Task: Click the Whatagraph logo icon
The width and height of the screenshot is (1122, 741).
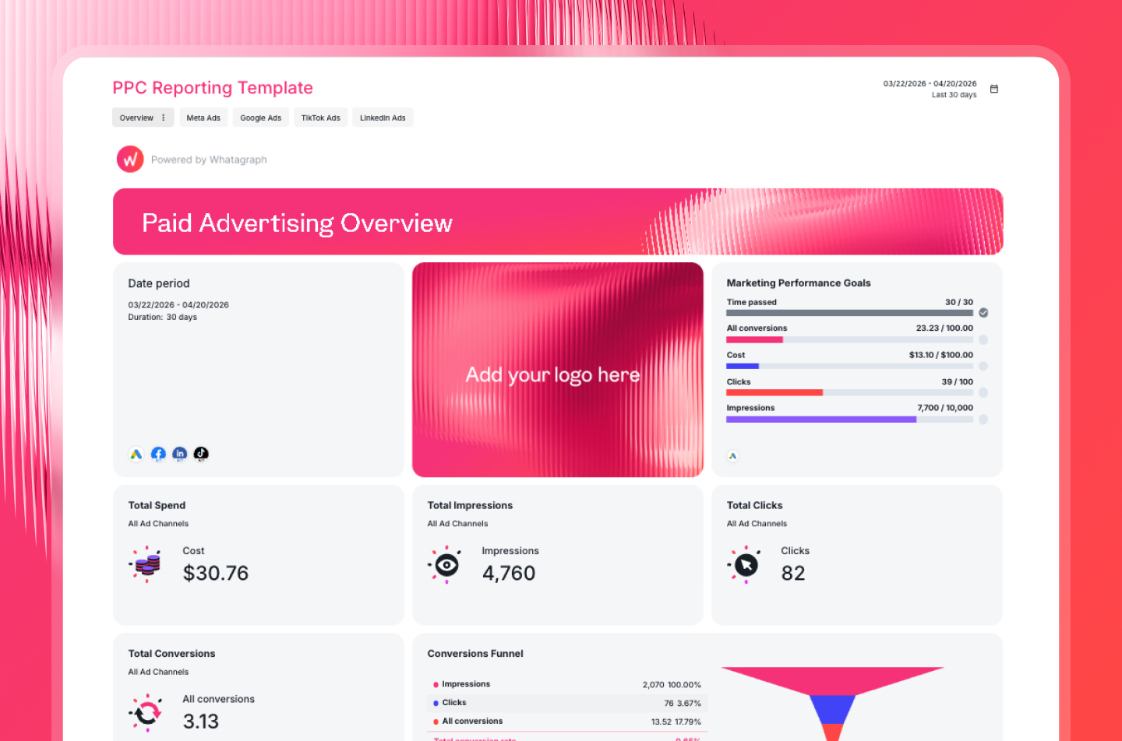Action: pyautogui.click(x=130, y=159)
